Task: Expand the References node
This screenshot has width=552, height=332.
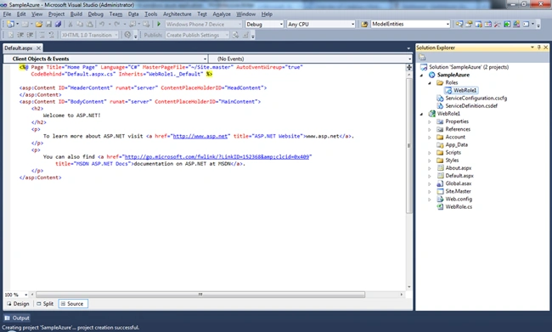Action: tap(430, 130)
